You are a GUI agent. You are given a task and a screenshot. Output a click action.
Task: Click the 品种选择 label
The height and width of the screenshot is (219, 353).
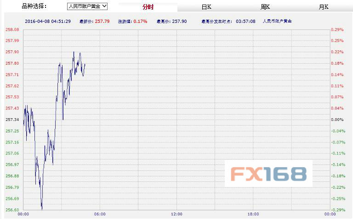(x=34, y=6)
